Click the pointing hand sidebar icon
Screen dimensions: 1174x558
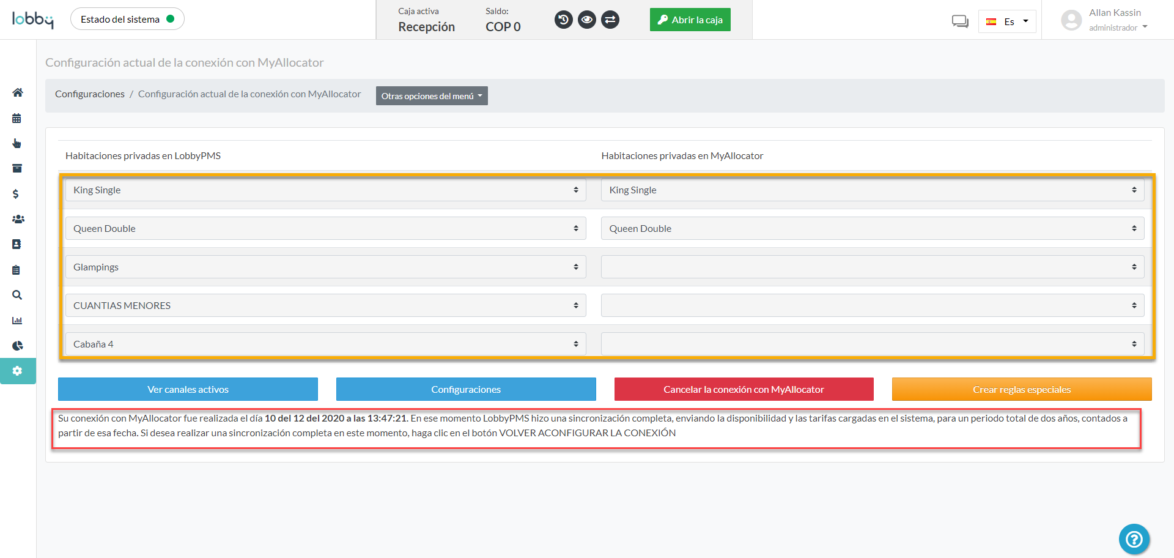[x=17, y=143]
